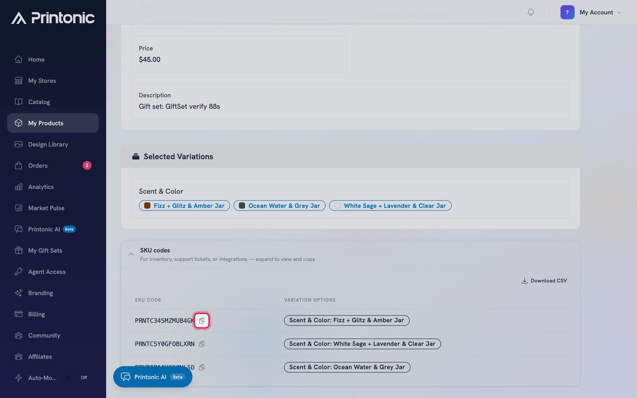Screen dimensions: 637x398
Task: Click the Market Pulse icon
Action: (x=19, y=208)
